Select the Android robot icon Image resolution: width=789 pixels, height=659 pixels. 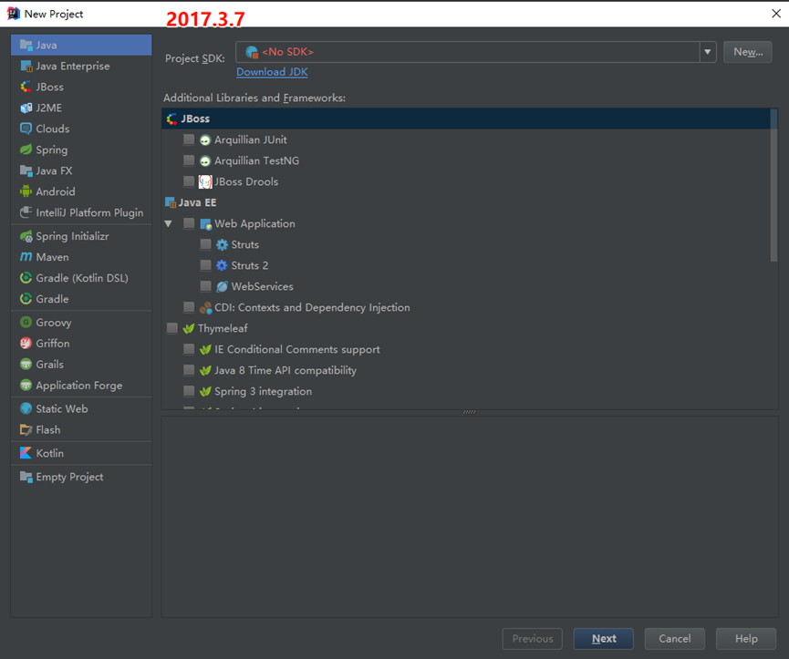tap(26, 191)
